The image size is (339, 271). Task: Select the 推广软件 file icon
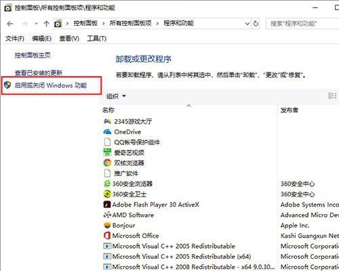(x=107, y=173)
